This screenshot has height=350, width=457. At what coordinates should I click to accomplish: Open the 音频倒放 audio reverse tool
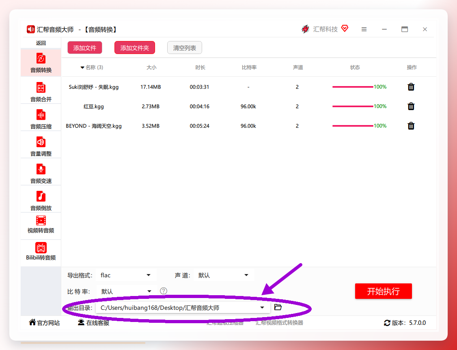point(41,201)
